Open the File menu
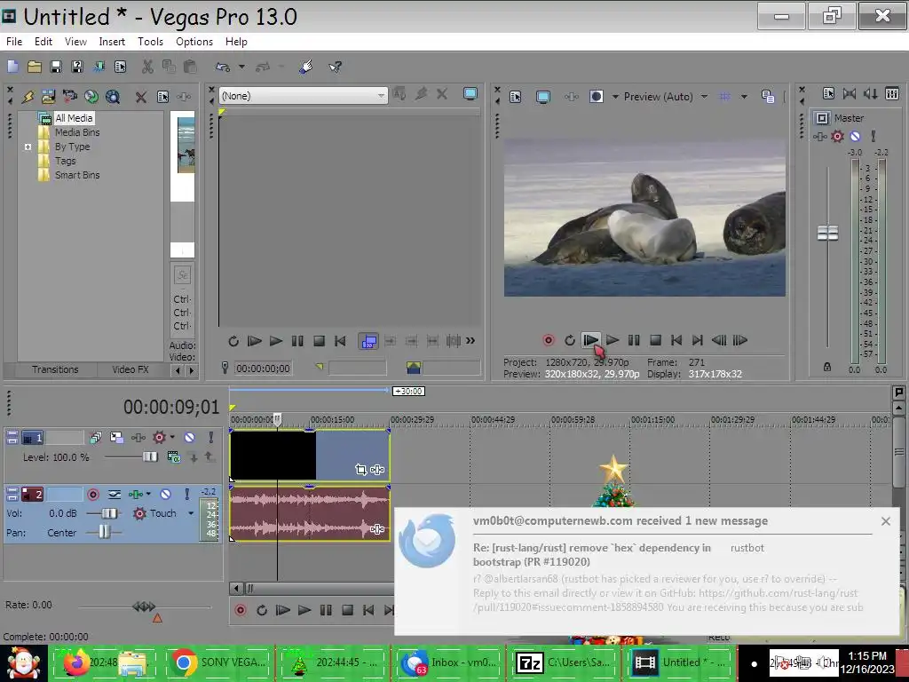909x682 pixels. coord(14,42)
